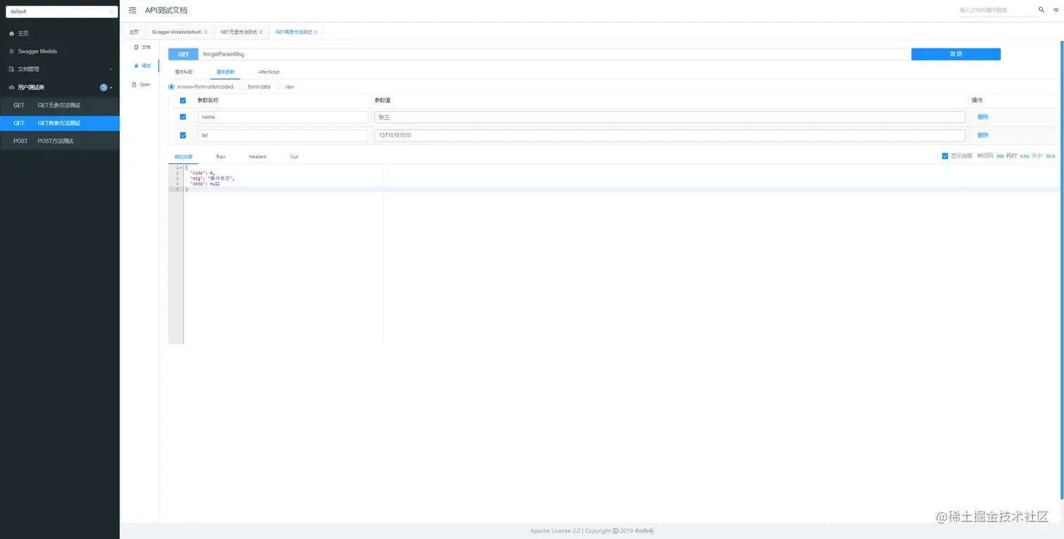This screenshot has width=1064, height=539.
Task: Open the GET无参方法测试 sidebar entry
Action: click(60, 105)
